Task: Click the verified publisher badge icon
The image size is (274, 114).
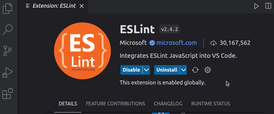Action: point(152,43)
